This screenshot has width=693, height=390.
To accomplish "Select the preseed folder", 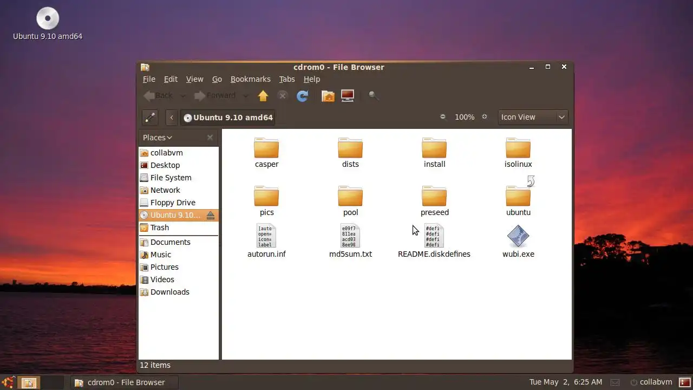I will pos(434,201).
